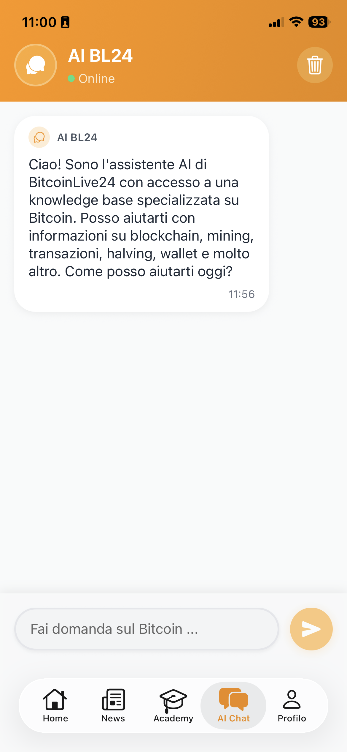Tap the trash icon to clear chat

pos(315,65)
